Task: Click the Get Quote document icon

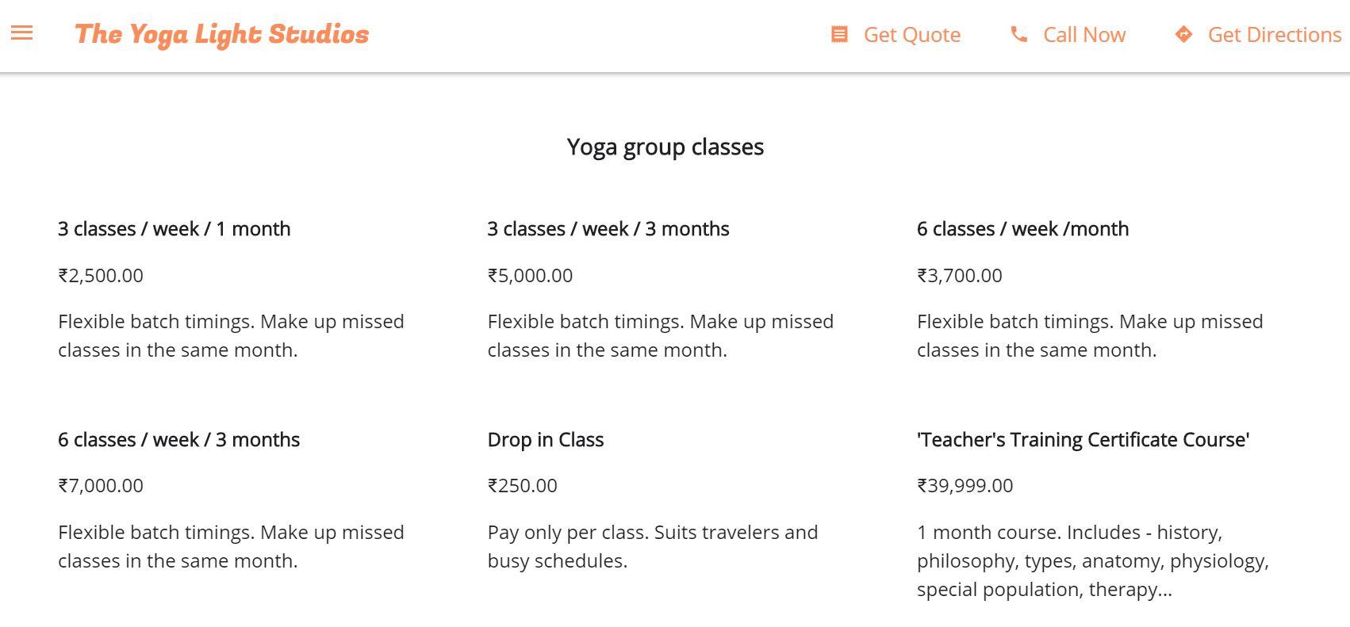Action: point(839,35)
